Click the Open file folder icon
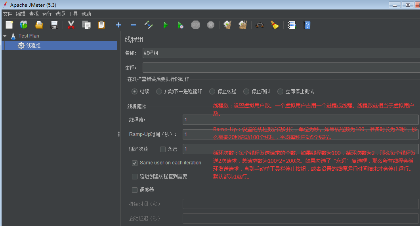Screen dimensions: 420x226 [x=39, y=25]
